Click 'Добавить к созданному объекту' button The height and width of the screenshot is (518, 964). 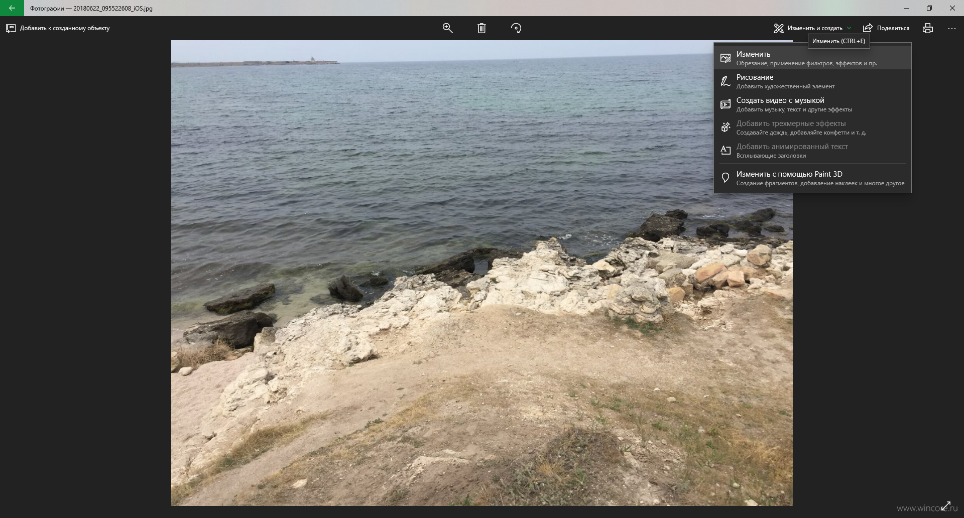click(58, 28)
